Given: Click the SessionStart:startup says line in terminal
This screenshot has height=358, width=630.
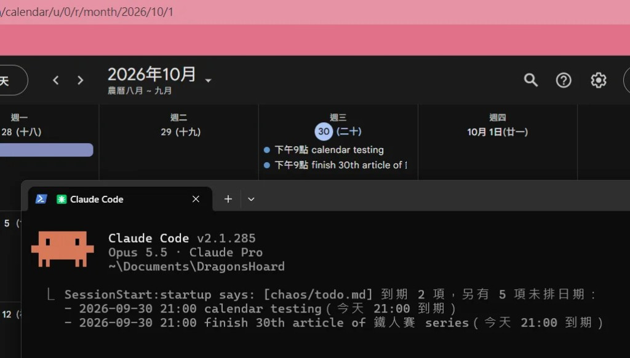Looking at the screenshot, I should click(330, 295).
